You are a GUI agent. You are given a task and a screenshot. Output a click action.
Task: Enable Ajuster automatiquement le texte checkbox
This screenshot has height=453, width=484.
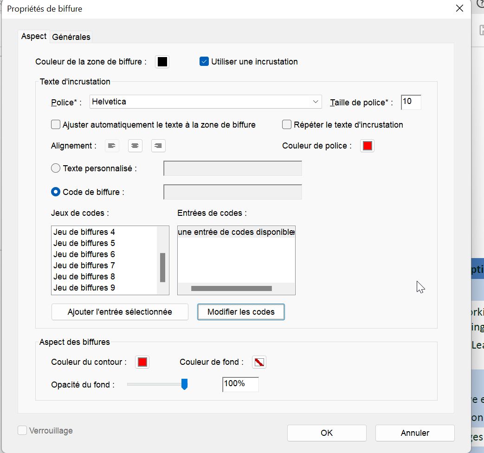coord(56,124)
